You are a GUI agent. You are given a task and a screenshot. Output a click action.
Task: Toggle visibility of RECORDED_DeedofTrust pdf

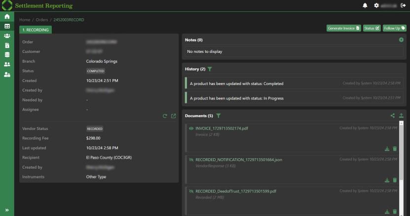(x=191, y=191)
